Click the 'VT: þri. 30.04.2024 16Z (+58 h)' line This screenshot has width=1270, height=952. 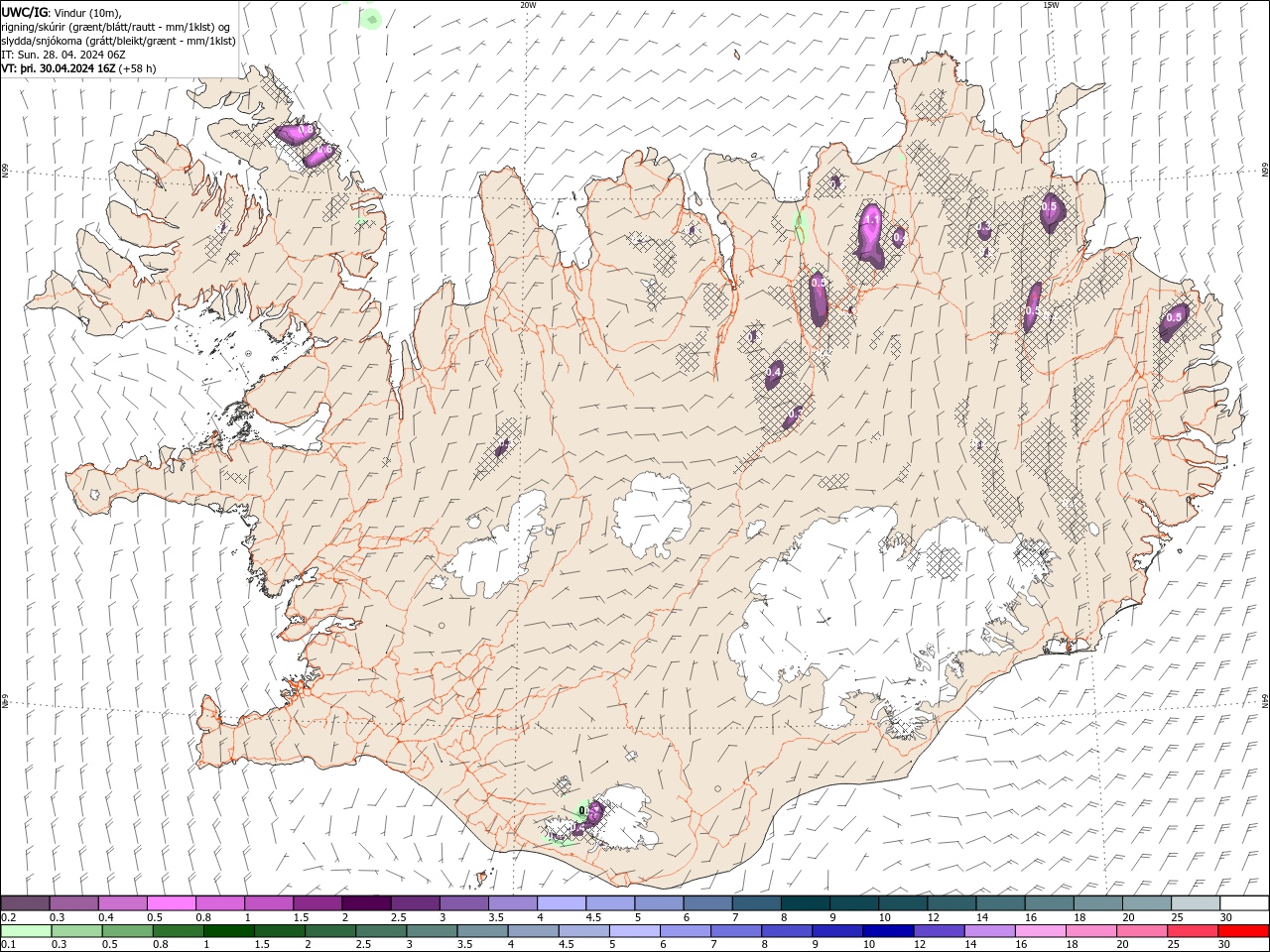[x=78, y=68]
